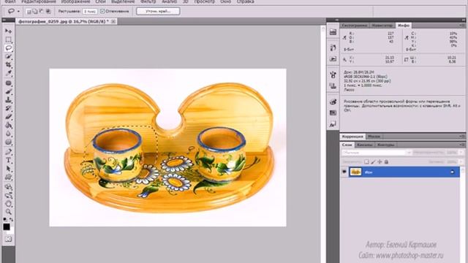Select the Rectangular Marquee tool

click(x=8, y=39)
